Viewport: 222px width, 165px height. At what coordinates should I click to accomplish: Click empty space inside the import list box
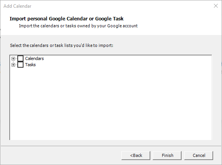coord(111,103)
